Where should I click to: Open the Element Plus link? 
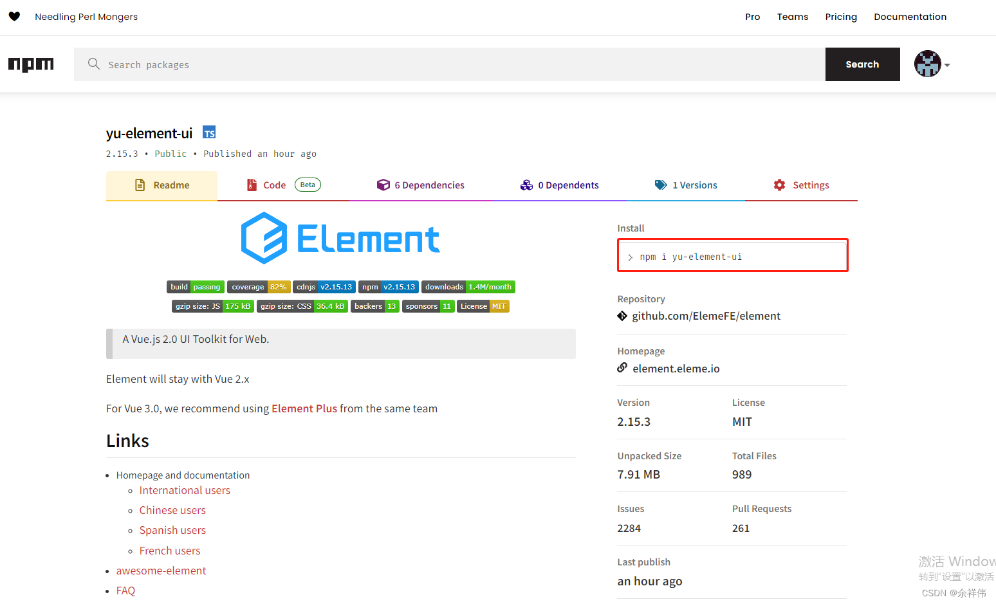click(304, 408)
